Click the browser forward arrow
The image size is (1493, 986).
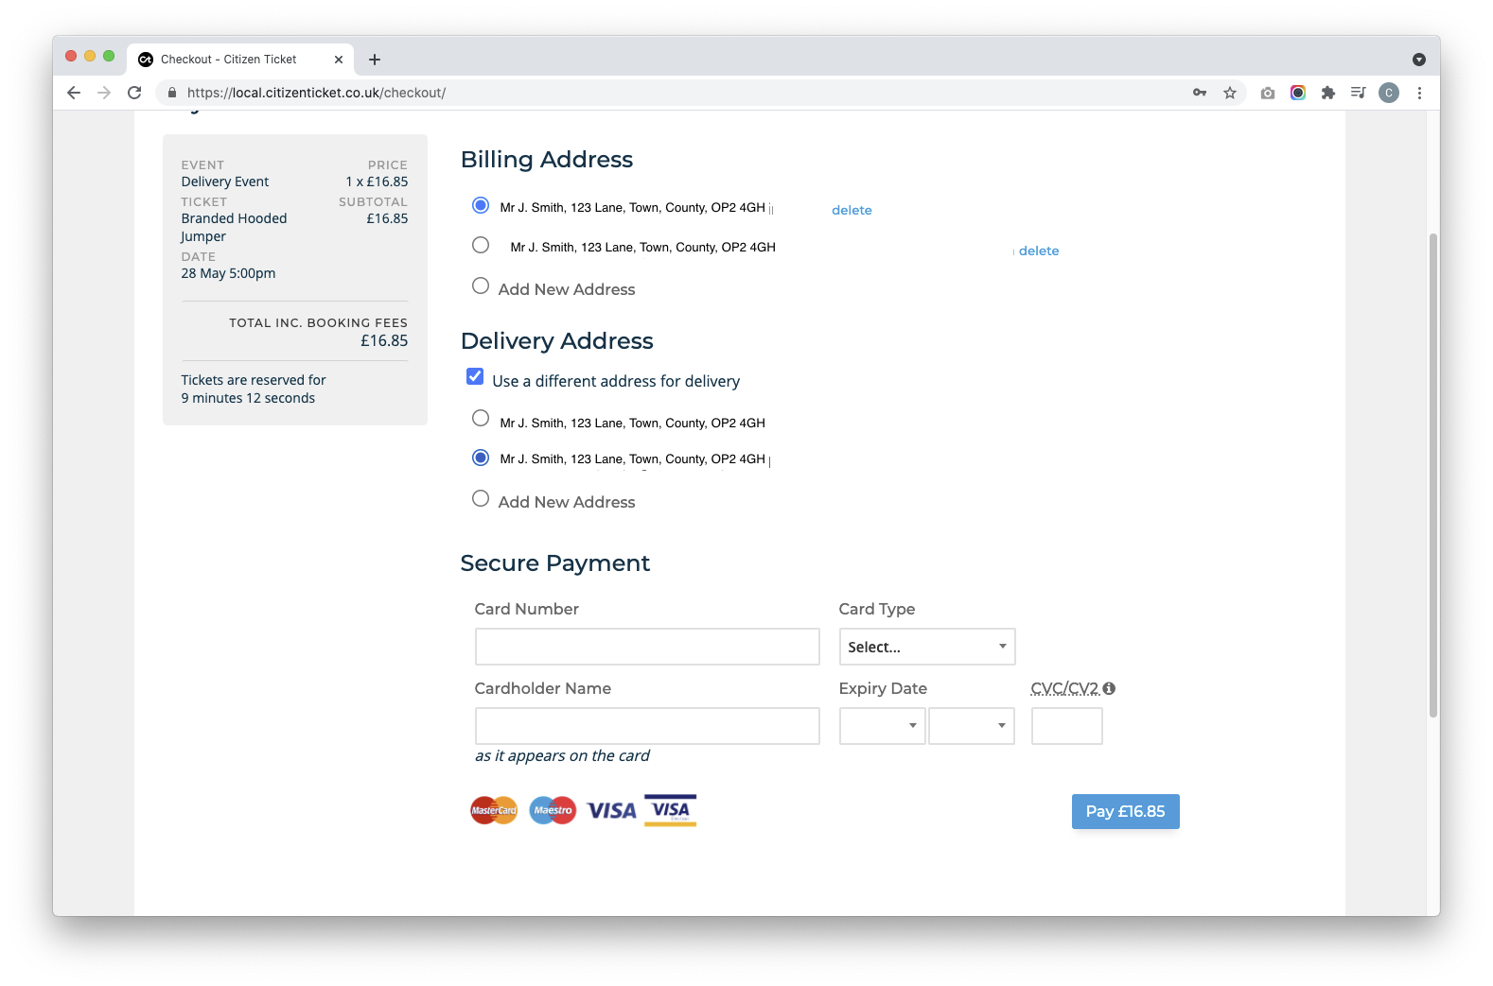[104, 93]
